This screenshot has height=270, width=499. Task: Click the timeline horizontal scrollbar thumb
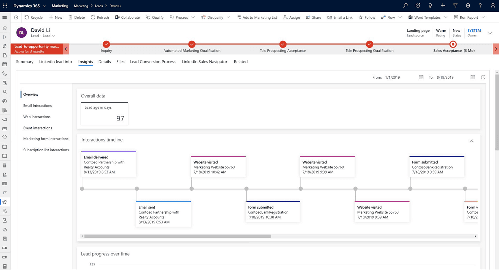point(178,236)
